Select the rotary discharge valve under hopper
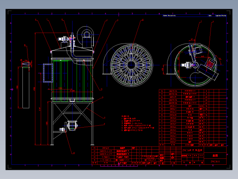Screen dimensions: 238x179 tap(72, 125)
